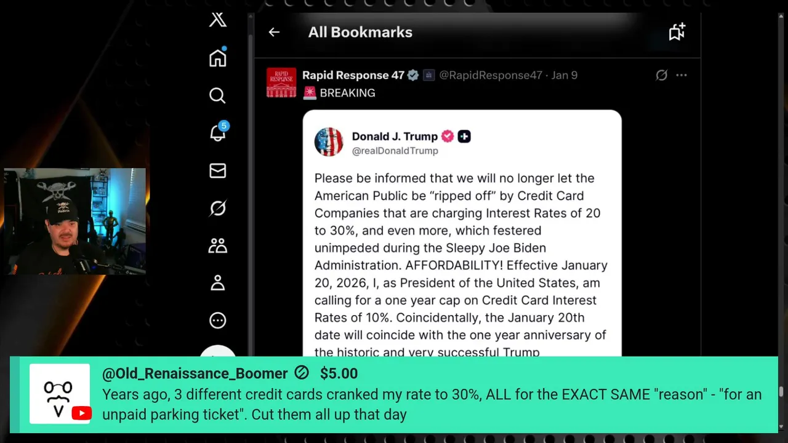Viewport: 788px width, 443px height.
Task: Open the Communities page
Action: click(218, 246)
